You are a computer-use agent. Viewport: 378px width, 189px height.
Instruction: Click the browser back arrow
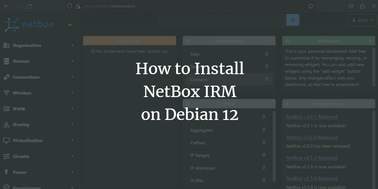7,6
